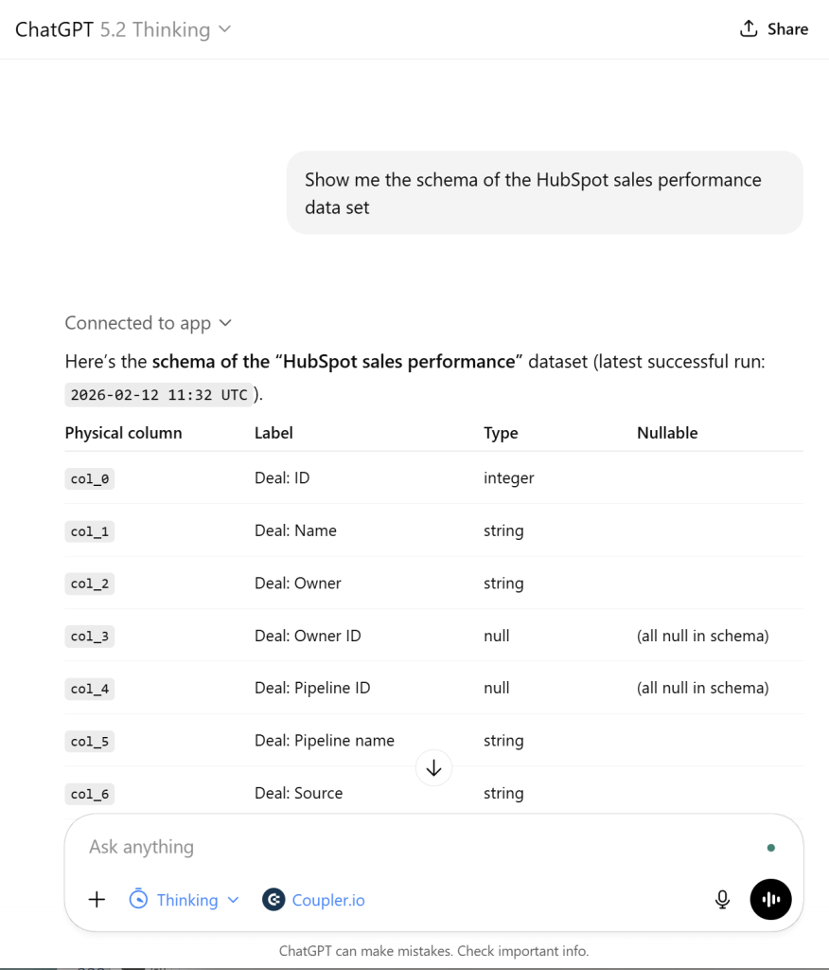
Task: Click the scroll-to-bottom arrow button
Action: 433,767
